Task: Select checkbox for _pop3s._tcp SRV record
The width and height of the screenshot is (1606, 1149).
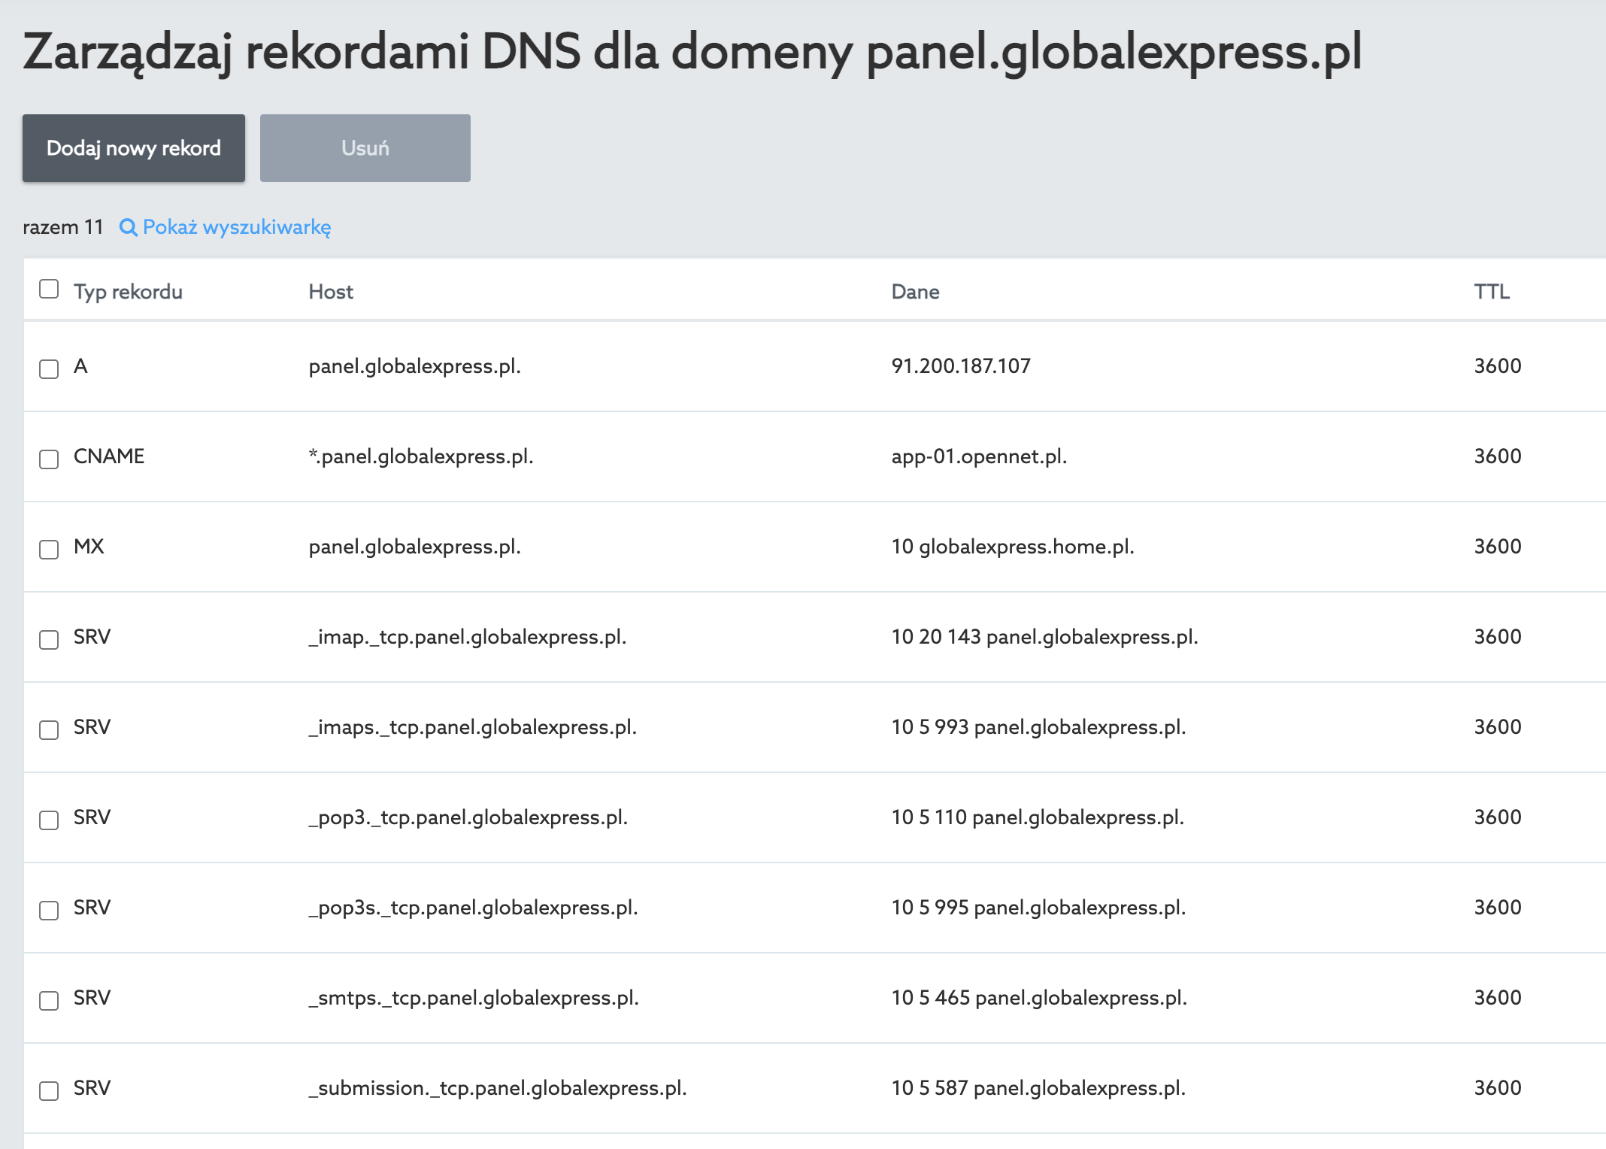Action: tap(49, 910)
